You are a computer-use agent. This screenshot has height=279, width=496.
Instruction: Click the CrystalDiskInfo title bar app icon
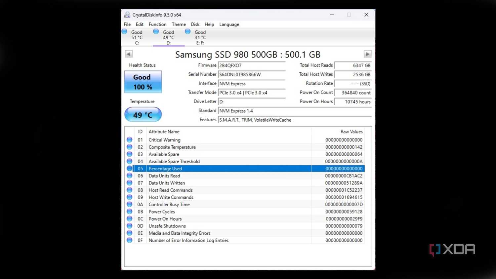click(x=127, y=15)
